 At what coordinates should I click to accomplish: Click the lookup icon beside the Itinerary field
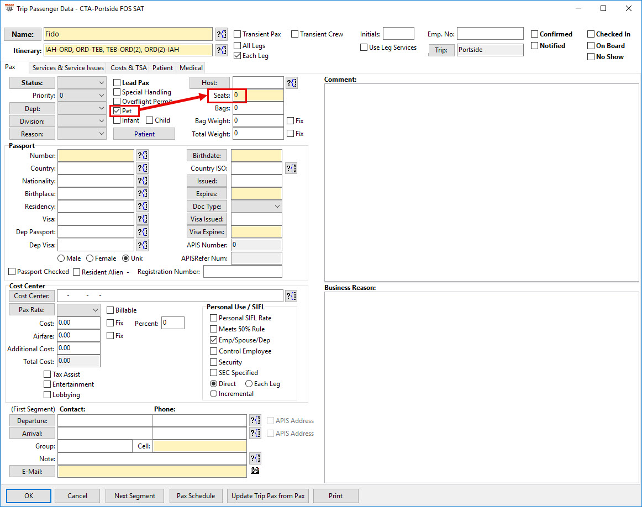[x=221, y=50]
